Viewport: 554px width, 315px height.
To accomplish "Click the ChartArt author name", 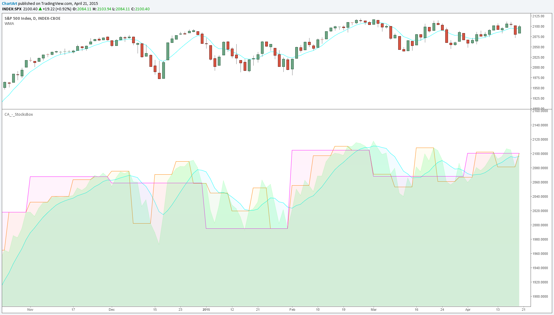I will (9, 4).
